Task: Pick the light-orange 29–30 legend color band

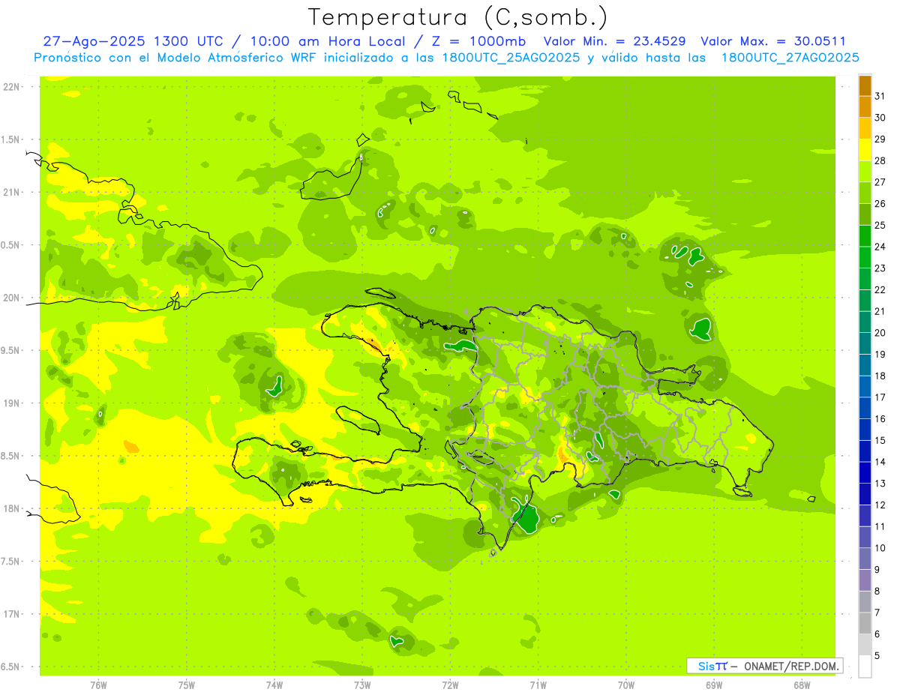Action: pos(865,128)
